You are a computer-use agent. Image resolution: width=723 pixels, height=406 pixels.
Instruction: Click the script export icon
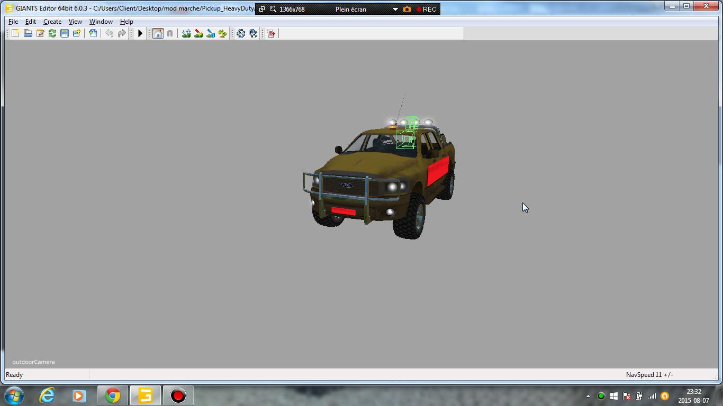pyautogui.click(x=272, y=33)
